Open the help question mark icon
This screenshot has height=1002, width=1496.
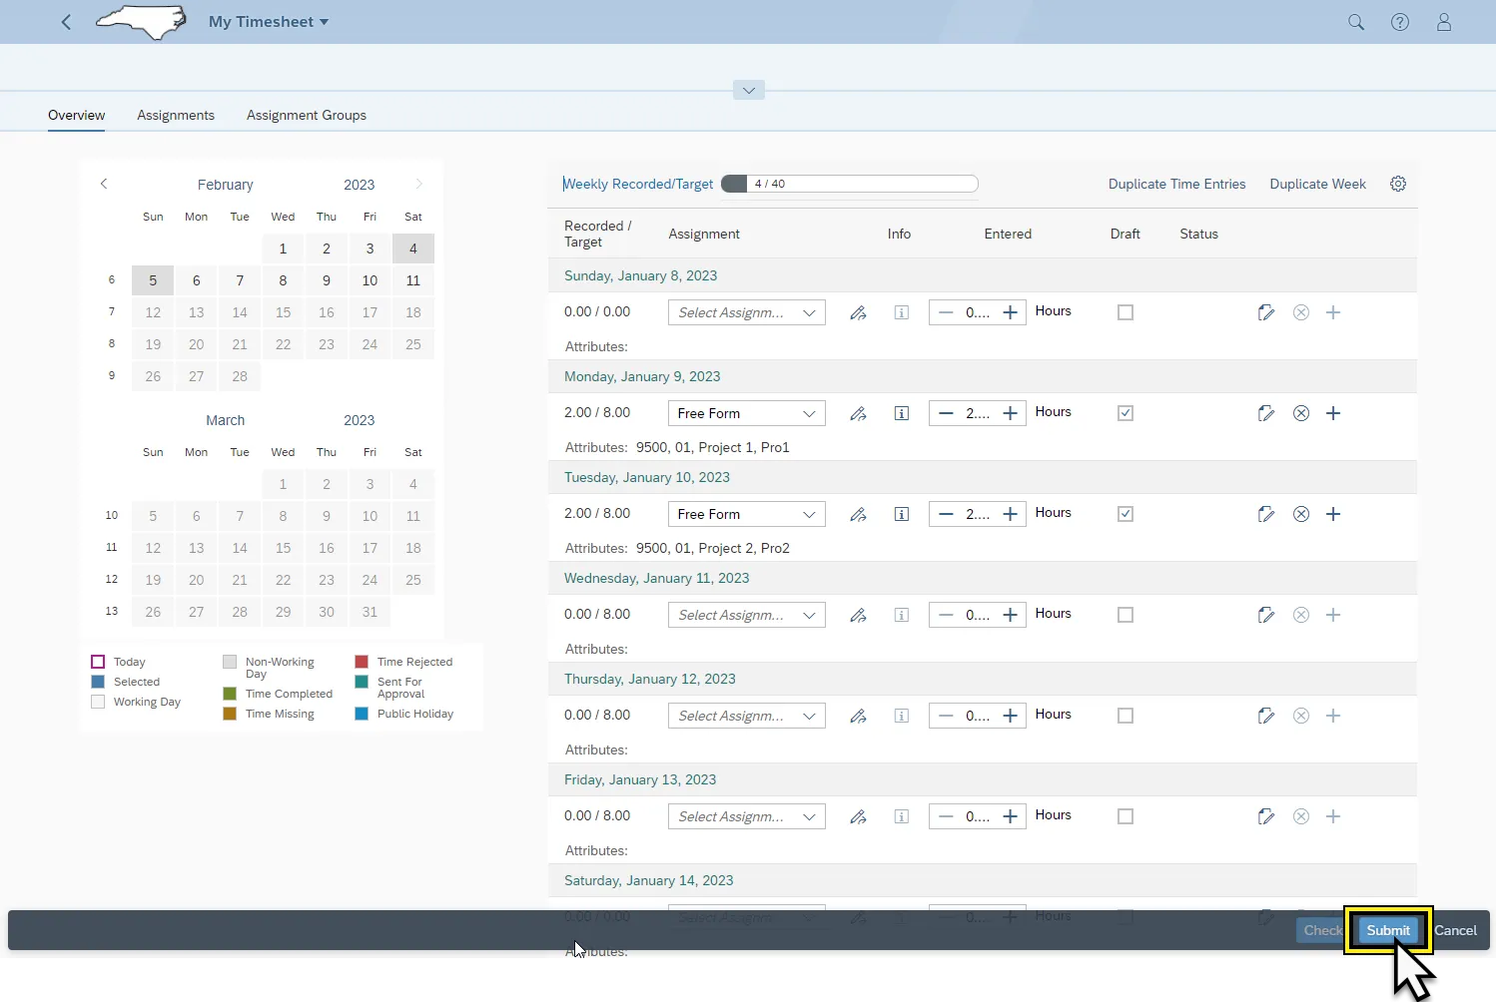click(x=1400, y=22)
